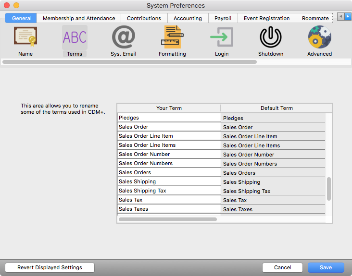Screen dimensions: 352x276
Task: Click the Login preferences icon
Action: point(221,37)
